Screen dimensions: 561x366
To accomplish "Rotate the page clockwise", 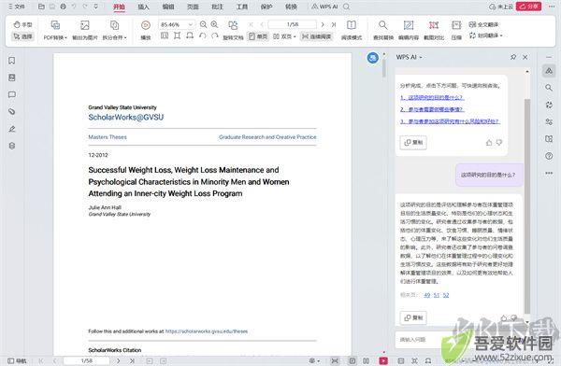I will [215, 36].
